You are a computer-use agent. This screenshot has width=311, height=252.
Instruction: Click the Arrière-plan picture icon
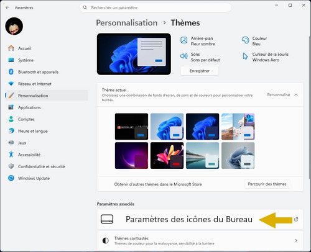click(184, 40)
